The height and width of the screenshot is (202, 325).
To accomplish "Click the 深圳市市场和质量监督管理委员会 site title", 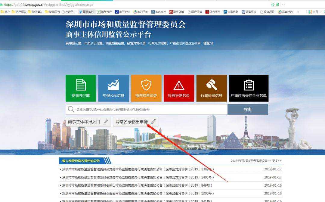I will click(x=126, y=24).
